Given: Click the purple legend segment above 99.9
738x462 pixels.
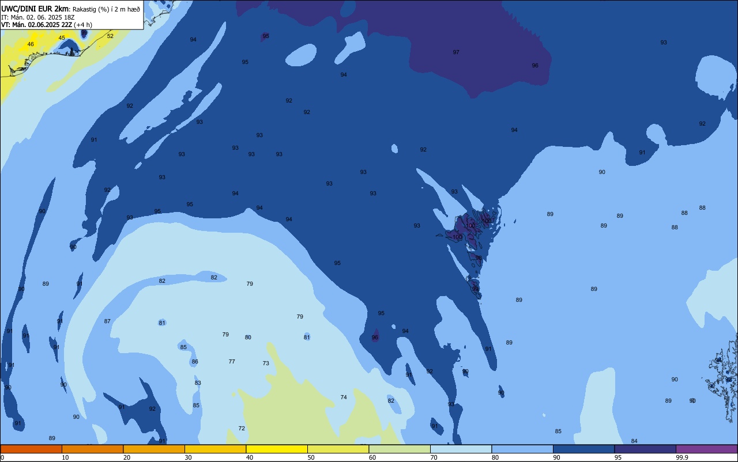Looking at the screenshot, I should [706, 449].
